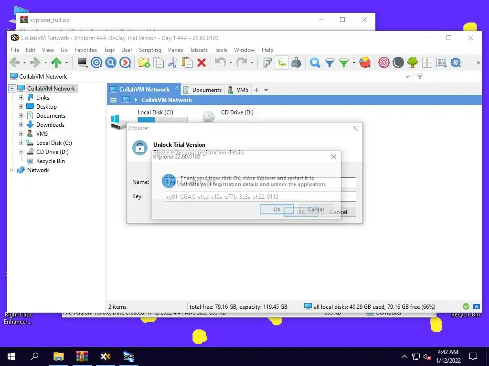
Task: Click the KG weight folder sizes icon
Action: point(296,62)
